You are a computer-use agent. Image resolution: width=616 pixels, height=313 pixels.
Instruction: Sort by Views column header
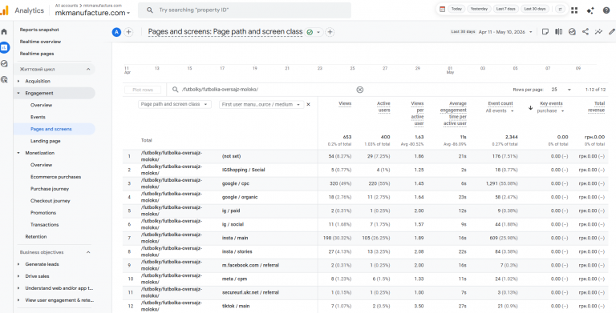click(x=345, y=103)
